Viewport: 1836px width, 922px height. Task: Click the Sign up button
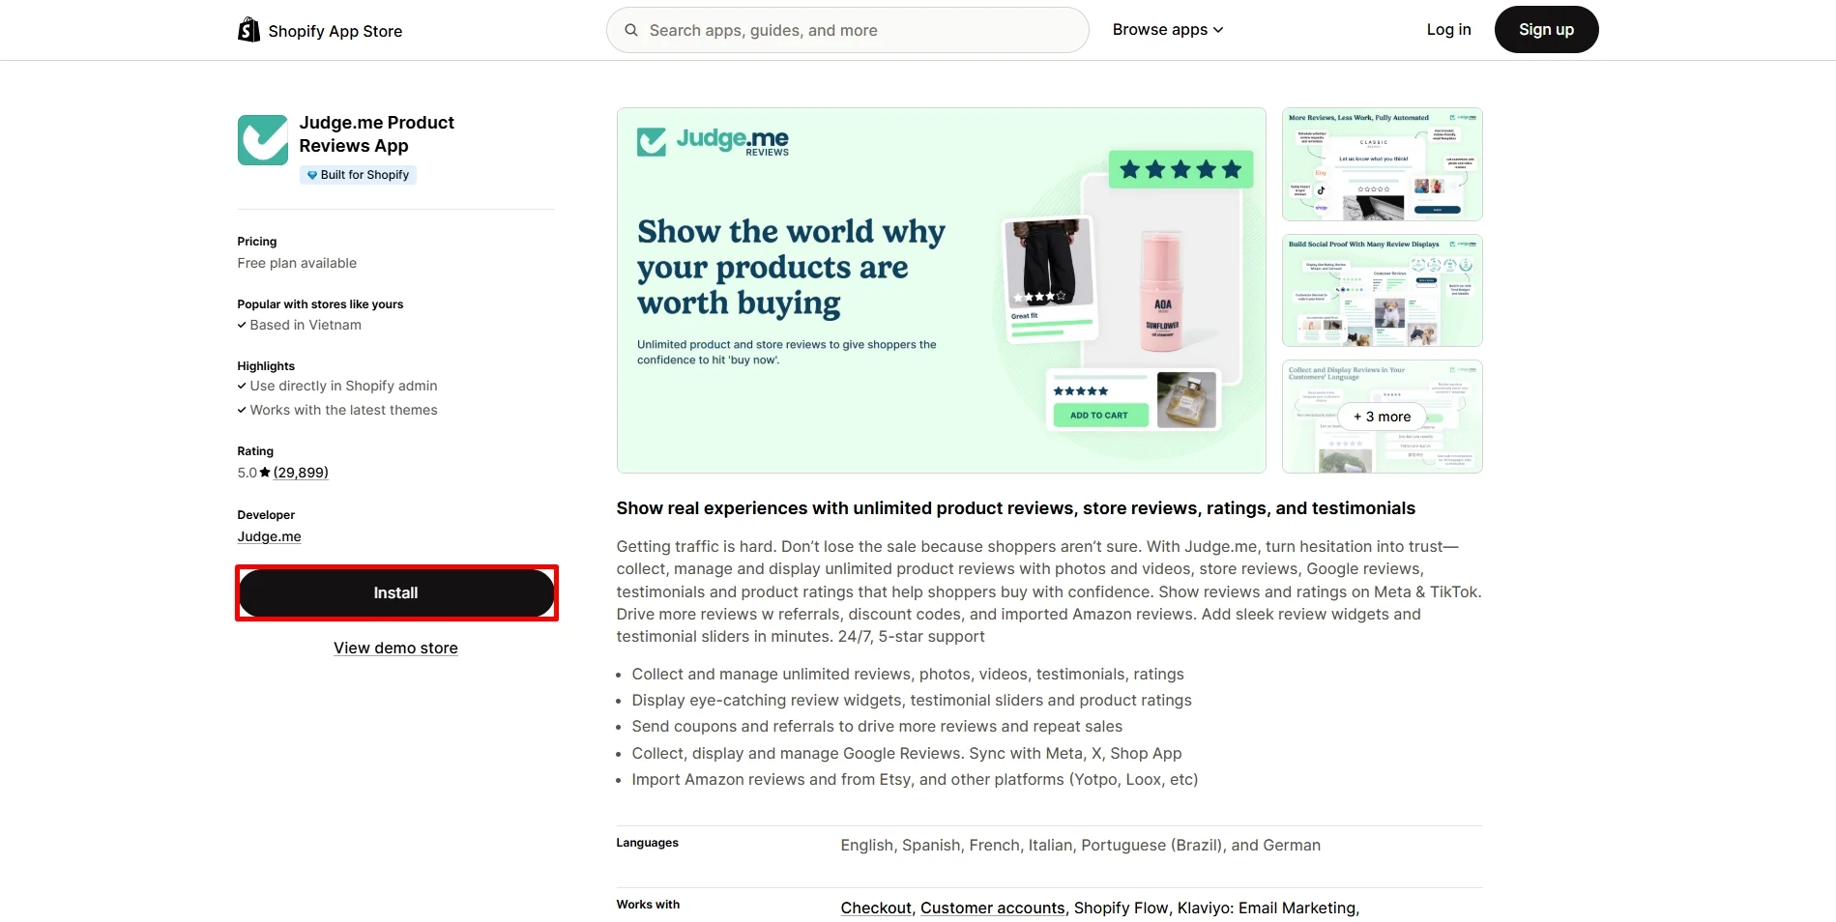click(x=1546, y=30)
